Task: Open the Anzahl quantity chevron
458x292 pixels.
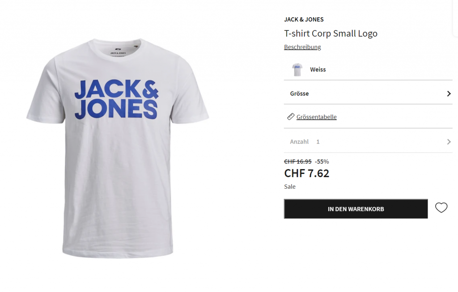Action: (x=449, y=142)
